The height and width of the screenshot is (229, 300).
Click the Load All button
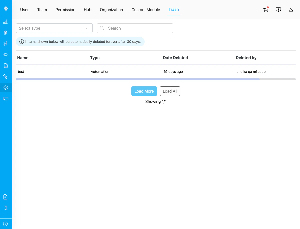click(170, 91)
